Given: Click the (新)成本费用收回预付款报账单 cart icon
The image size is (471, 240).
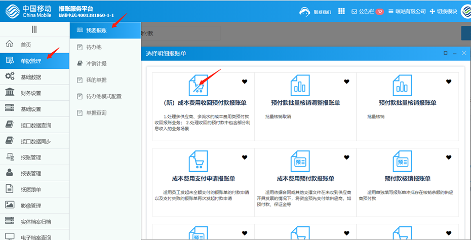Looking at the screenshot, I should pyautogui.click(x=198, y=85).
